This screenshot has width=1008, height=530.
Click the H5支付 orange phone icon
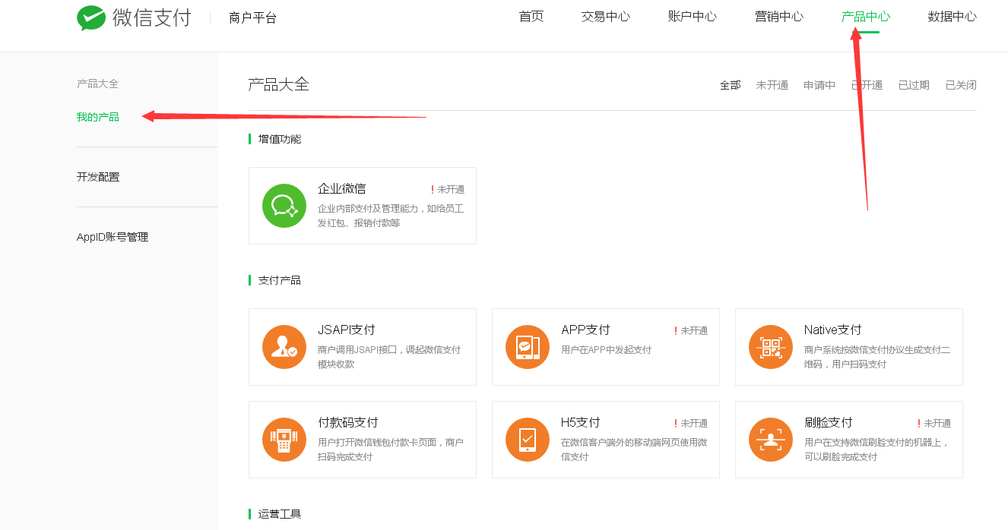pos(528,440)
